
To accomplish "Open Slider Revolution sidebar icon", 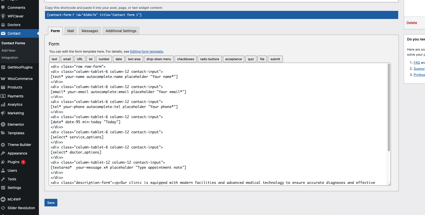I will point(3,208).
